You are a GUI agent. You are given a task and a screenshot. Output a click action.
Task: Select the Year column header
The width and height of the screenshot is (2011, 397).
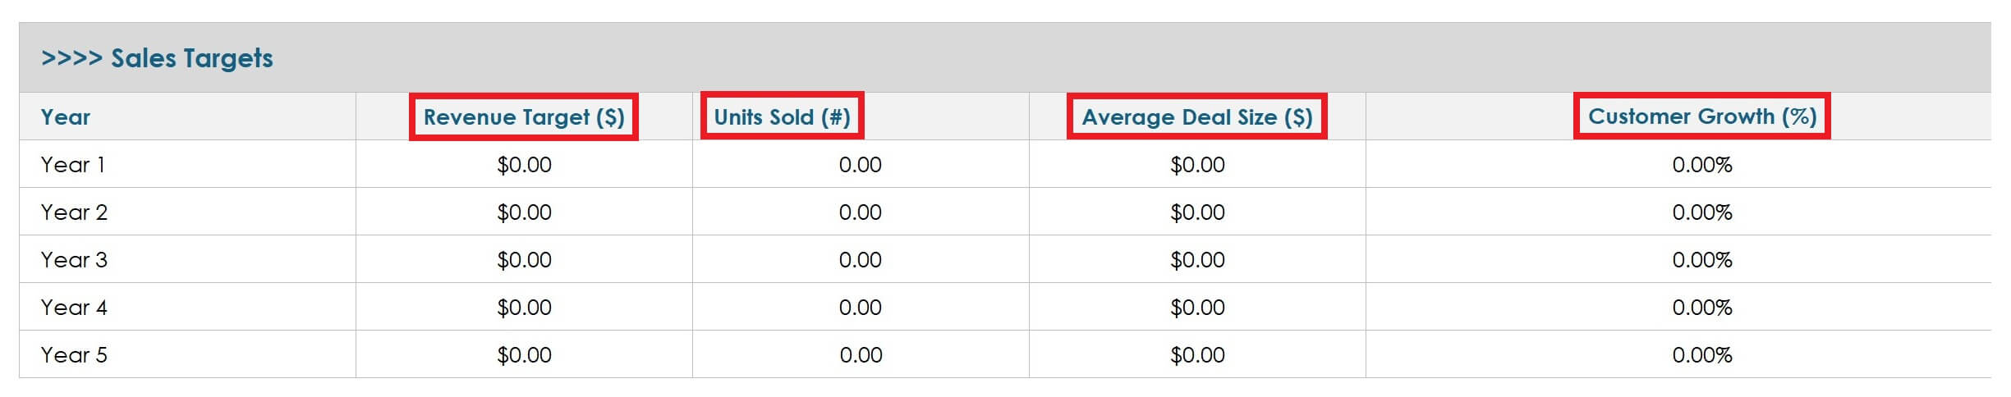pos(66,116)
